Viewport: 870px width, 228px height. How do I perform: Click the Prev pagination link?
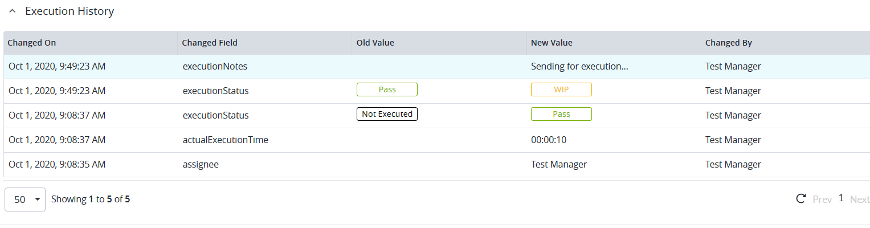coord(822,199)
